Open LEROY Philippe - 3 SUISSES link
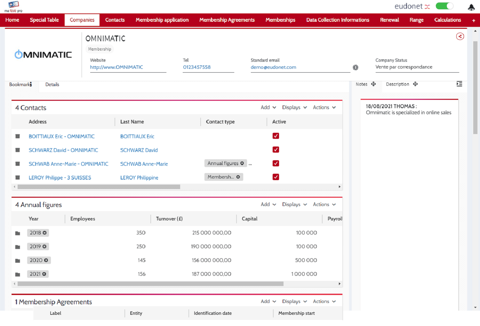 (x=60, y=178)
